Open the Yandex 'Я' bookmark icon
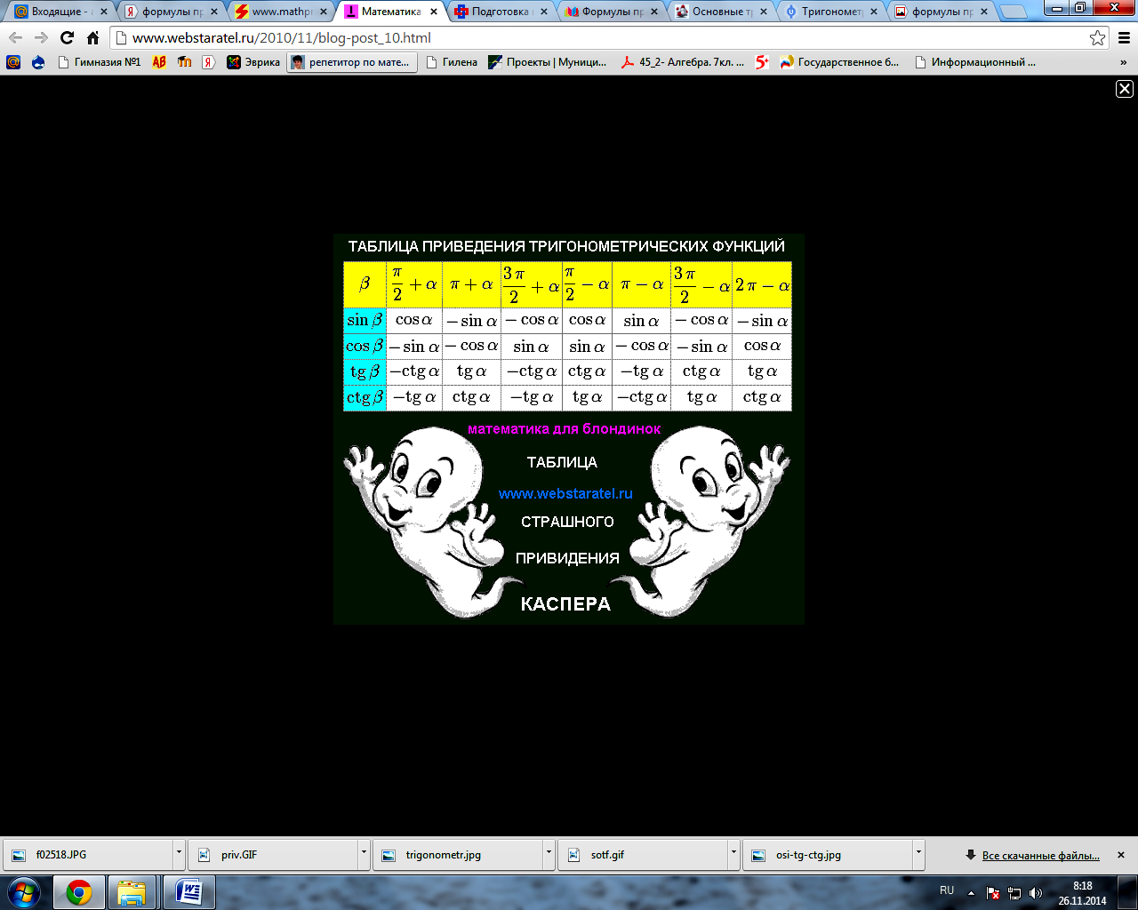The width and height of the screenshot is (1138, 910). tap(209, 62)
